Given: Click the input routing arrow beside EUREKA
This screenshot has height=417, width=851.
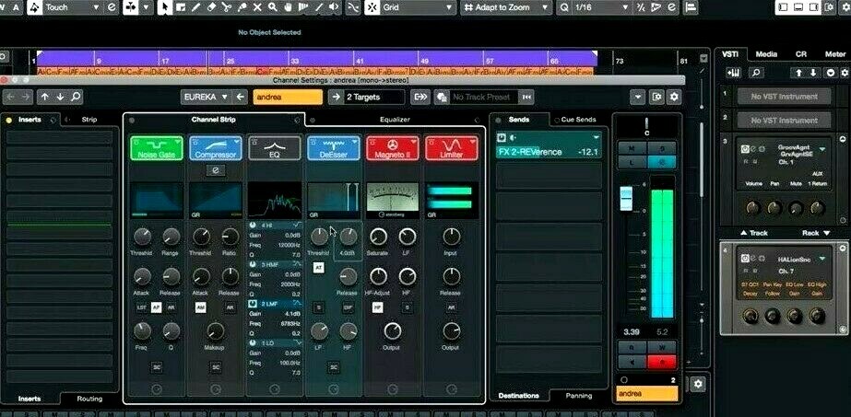Looking at the screenshot, I should tap(241, 97).
